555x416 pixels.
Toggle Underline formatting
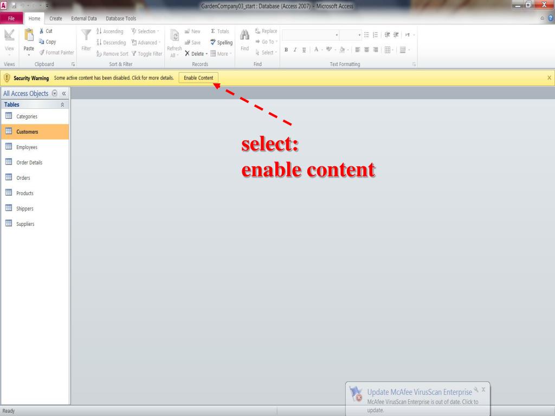point(304,50)
